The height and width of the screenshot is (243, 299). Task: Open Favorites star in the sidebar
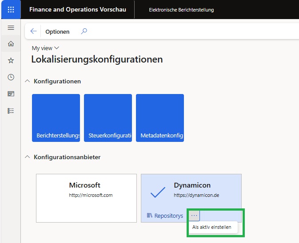(x=11, y=60)
